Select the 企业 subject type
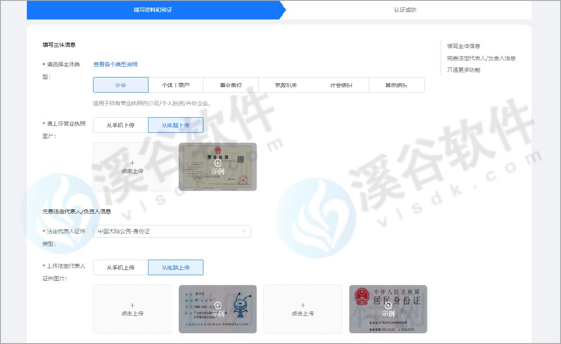561x344 pixels. click(121, 85)
